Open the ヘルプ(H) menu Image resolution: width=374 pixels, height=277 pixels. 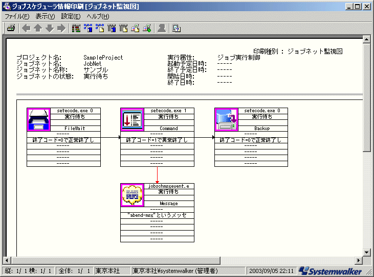(x=98, y=16)
